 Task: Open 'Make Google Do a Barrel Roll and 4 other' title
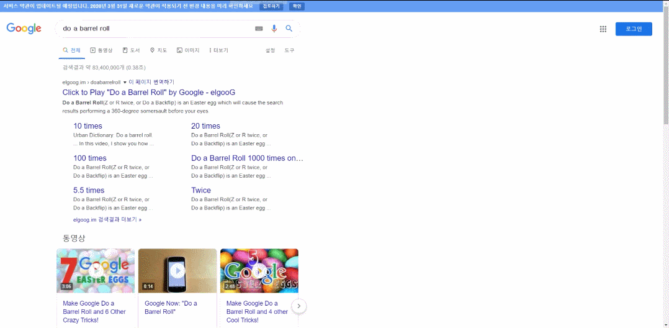pos(258,312)
